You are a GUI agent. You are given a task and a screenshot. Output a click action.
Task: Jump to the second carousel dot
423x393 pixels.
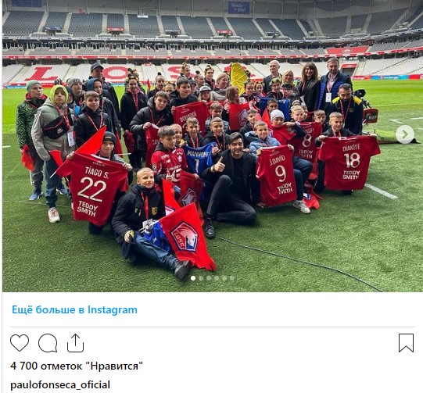tap(201, 278)
